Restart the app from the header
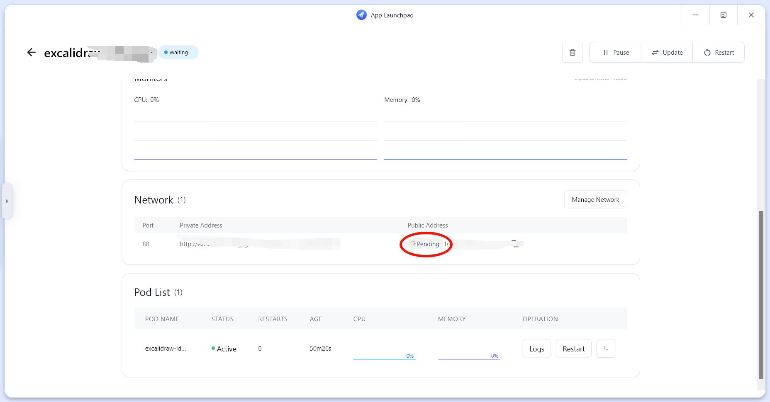The height and width of the screenshot is (402, 770). [719, 52]
